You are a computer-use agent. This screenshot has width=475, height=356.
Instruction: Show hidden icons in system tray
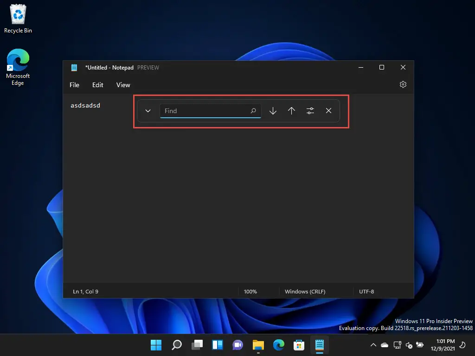(x=373, y=345)
